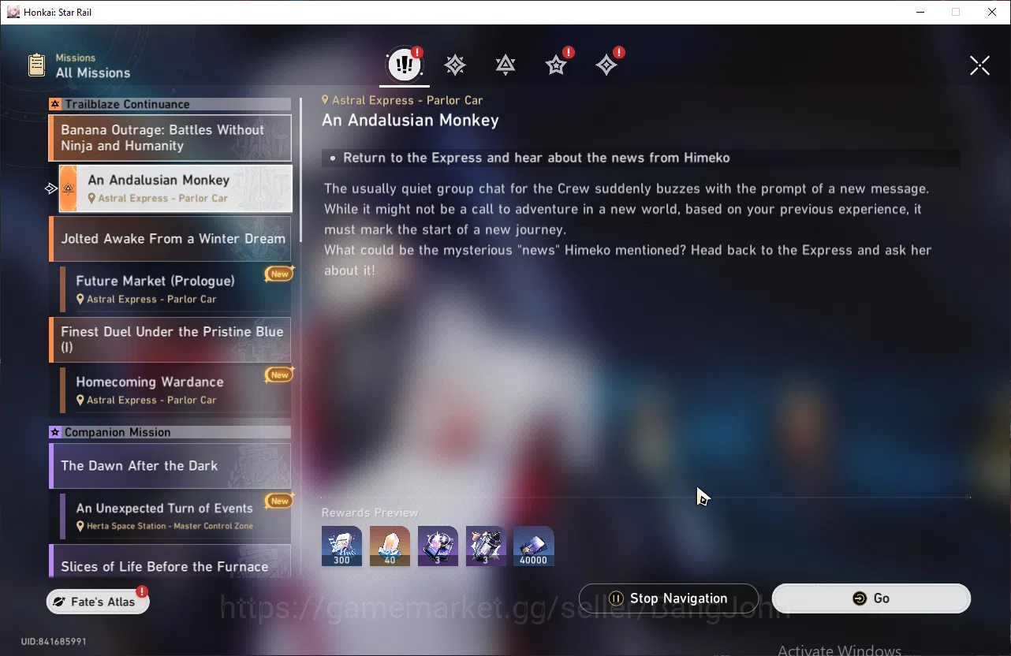This screenshot has height=656, width=1011.
Task: Open Finest Duel Under the Pristine Blue
Action: (x=170, y=340)
